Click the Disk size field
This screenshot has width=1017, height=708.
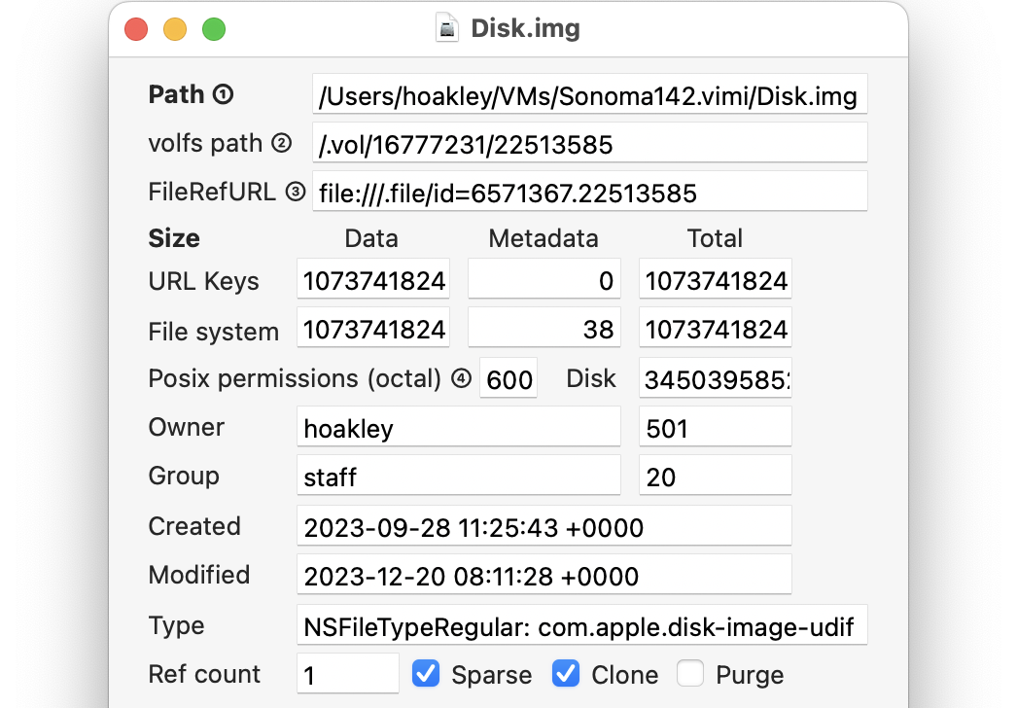click(x=715, y=379)
